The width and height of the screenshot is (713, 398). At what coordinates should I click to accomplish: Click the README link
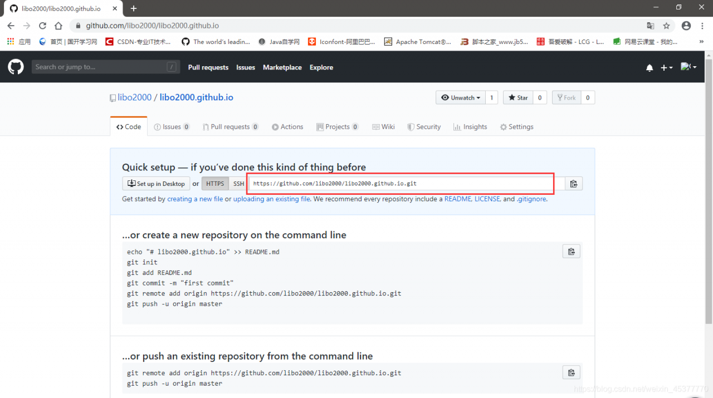point(457,199)
